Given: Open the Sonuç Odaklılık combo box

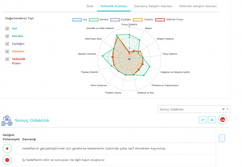Looking at the screenshot, I should coord(190,109).
